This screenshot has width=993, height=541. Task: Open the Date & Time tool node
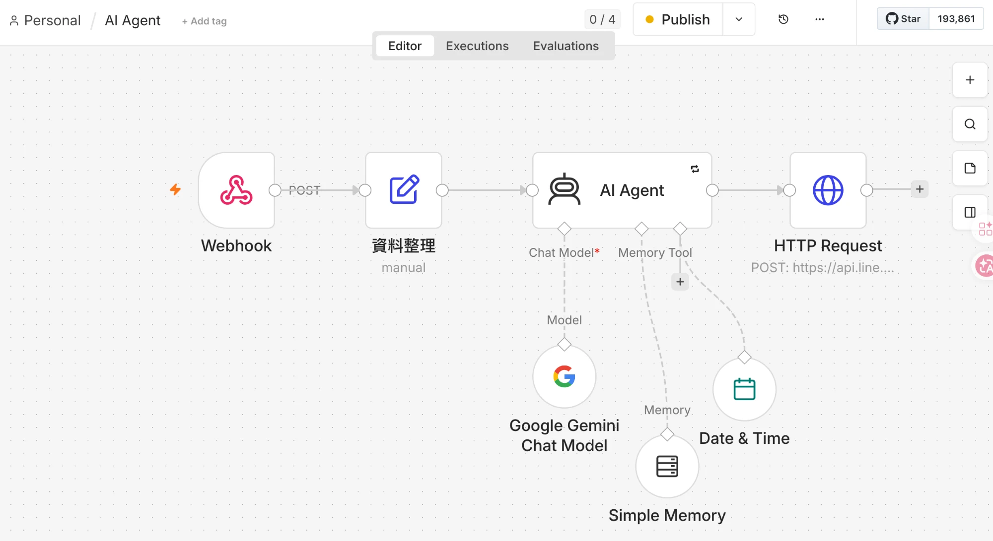click(x=744, y=389)
